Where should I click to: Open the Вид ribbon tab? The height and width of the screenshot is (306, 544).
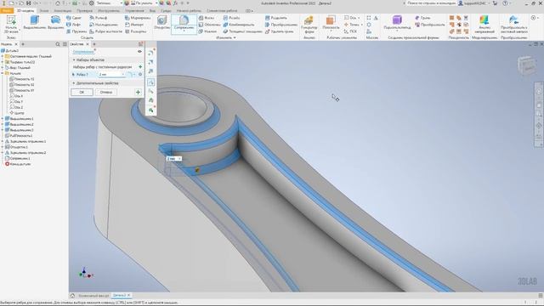152,11
